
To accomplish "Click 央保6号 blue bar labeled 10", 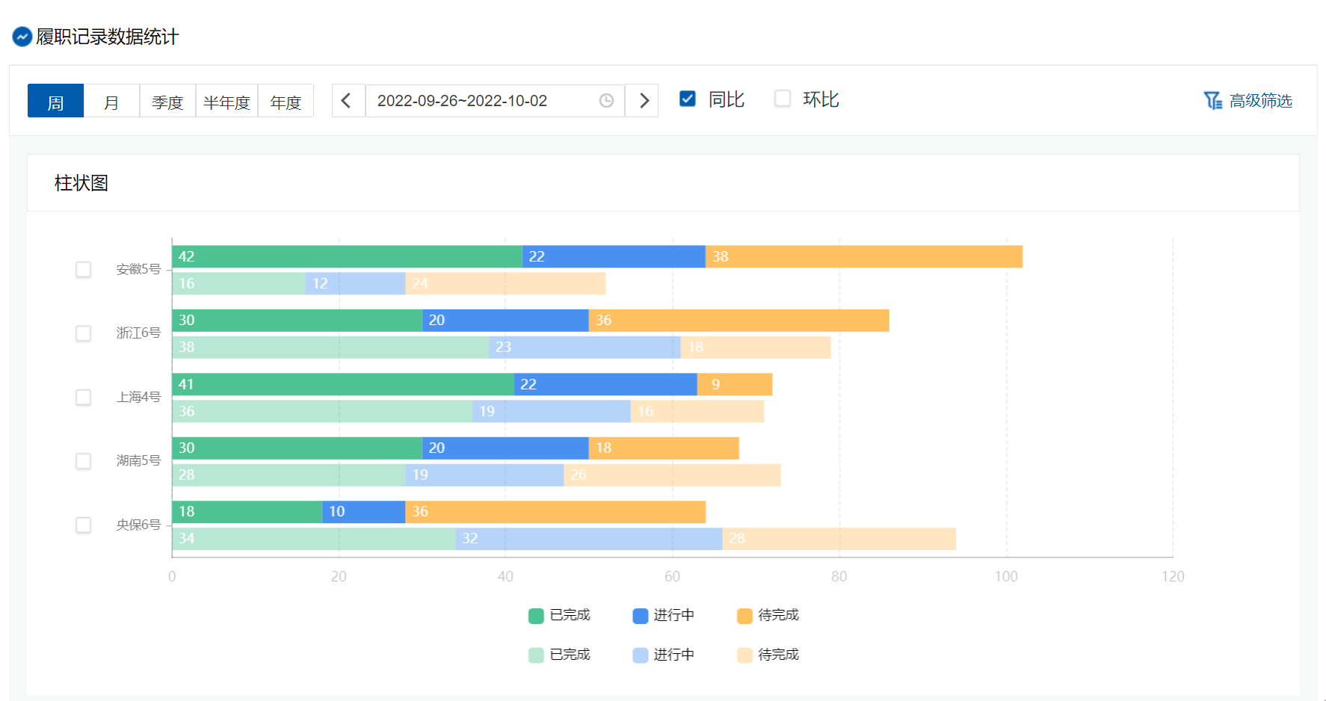I will click(364, 512).
